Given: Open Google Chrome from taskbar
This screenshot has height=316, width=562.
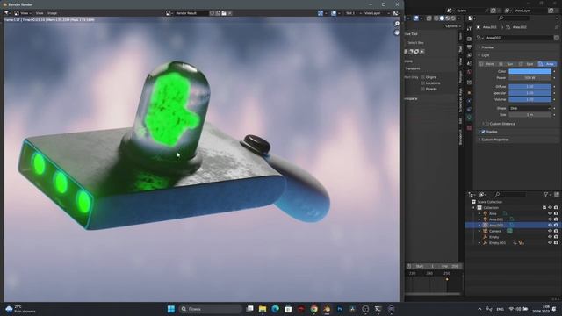Looking at the screenshot, I should coord(314,309).
